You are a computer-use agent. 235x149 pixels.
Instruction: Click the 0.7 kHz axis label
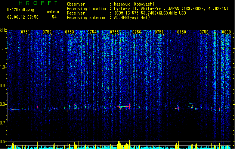pyautogui.click(x=3, y=123)
